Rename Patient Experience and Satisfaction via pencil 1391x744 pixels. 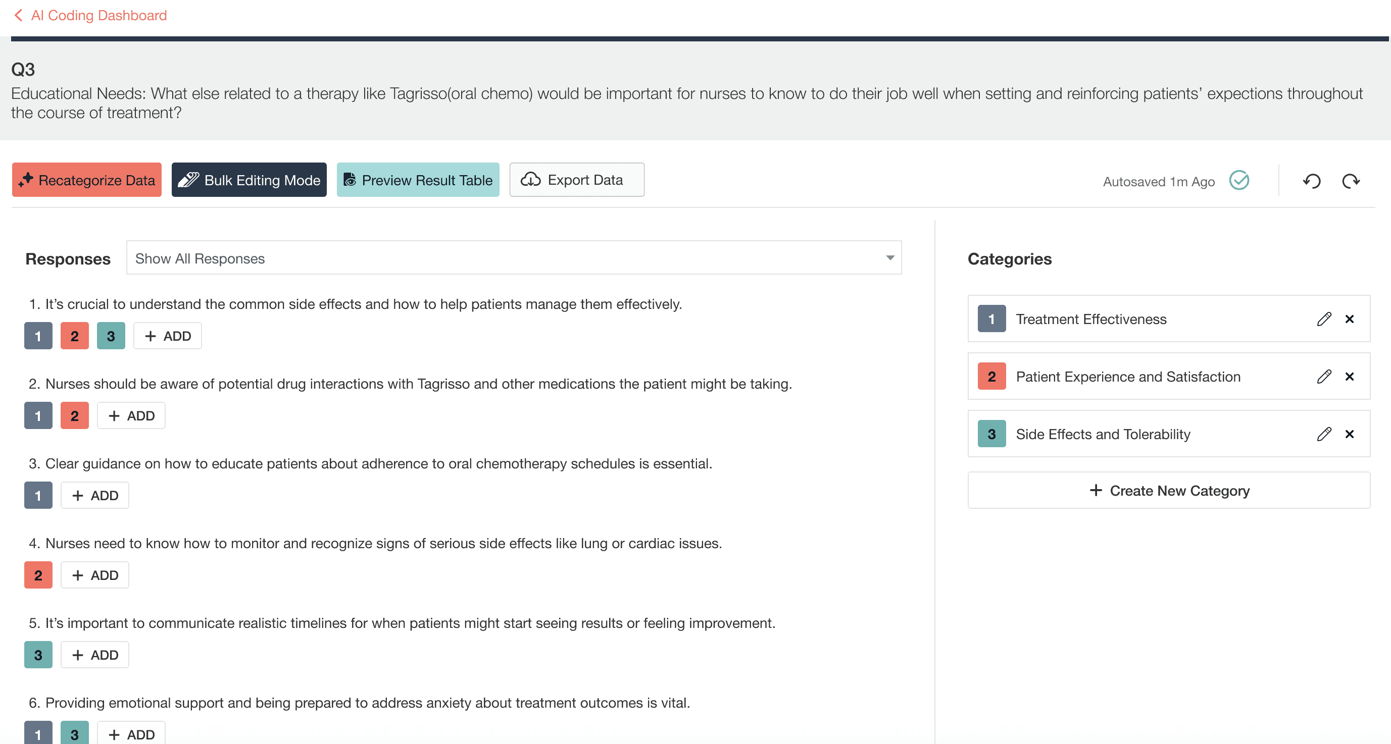click(x=1323, y=376)
